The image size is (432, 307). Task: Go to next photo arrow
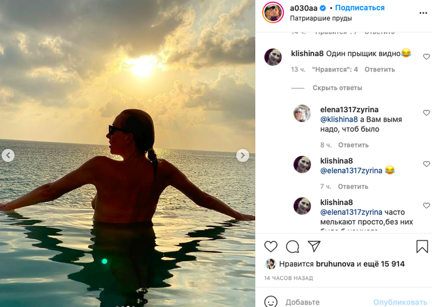(x=243, y=155)
